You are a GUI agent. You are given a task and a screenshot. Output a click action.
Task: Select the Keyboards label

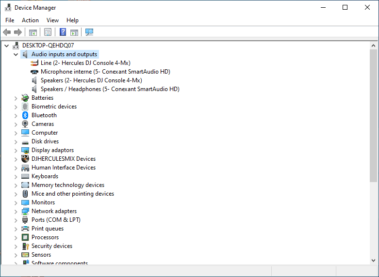(45, 176)
